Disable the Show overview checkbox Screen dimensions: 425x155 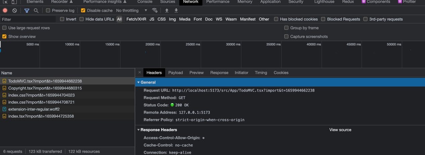point(4,36)
